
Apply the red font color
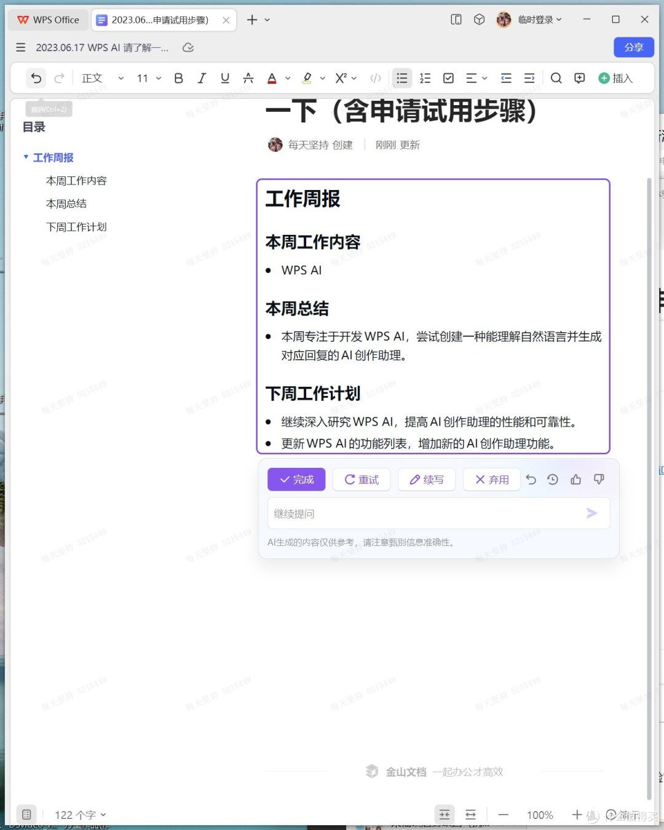tap(272, 78)
